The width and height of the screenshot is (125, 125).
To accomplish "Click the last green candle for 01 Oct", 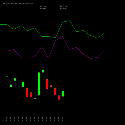I will point(63,94).
